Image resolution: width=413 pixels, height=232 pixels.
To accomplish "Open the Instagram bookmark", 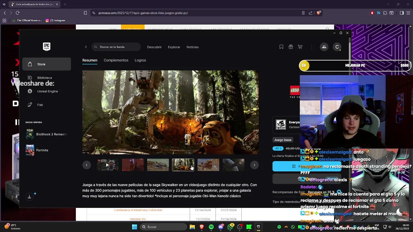I will 55,20.
